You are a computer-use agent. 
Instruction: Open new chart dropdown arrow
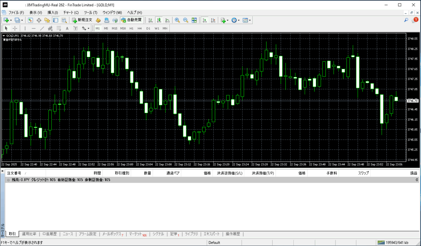pos(11,20)
